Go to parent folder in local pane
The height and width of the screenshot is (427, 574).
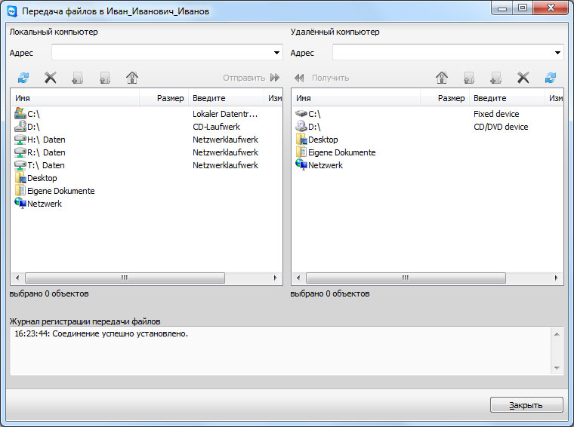[x=105, y=78]
